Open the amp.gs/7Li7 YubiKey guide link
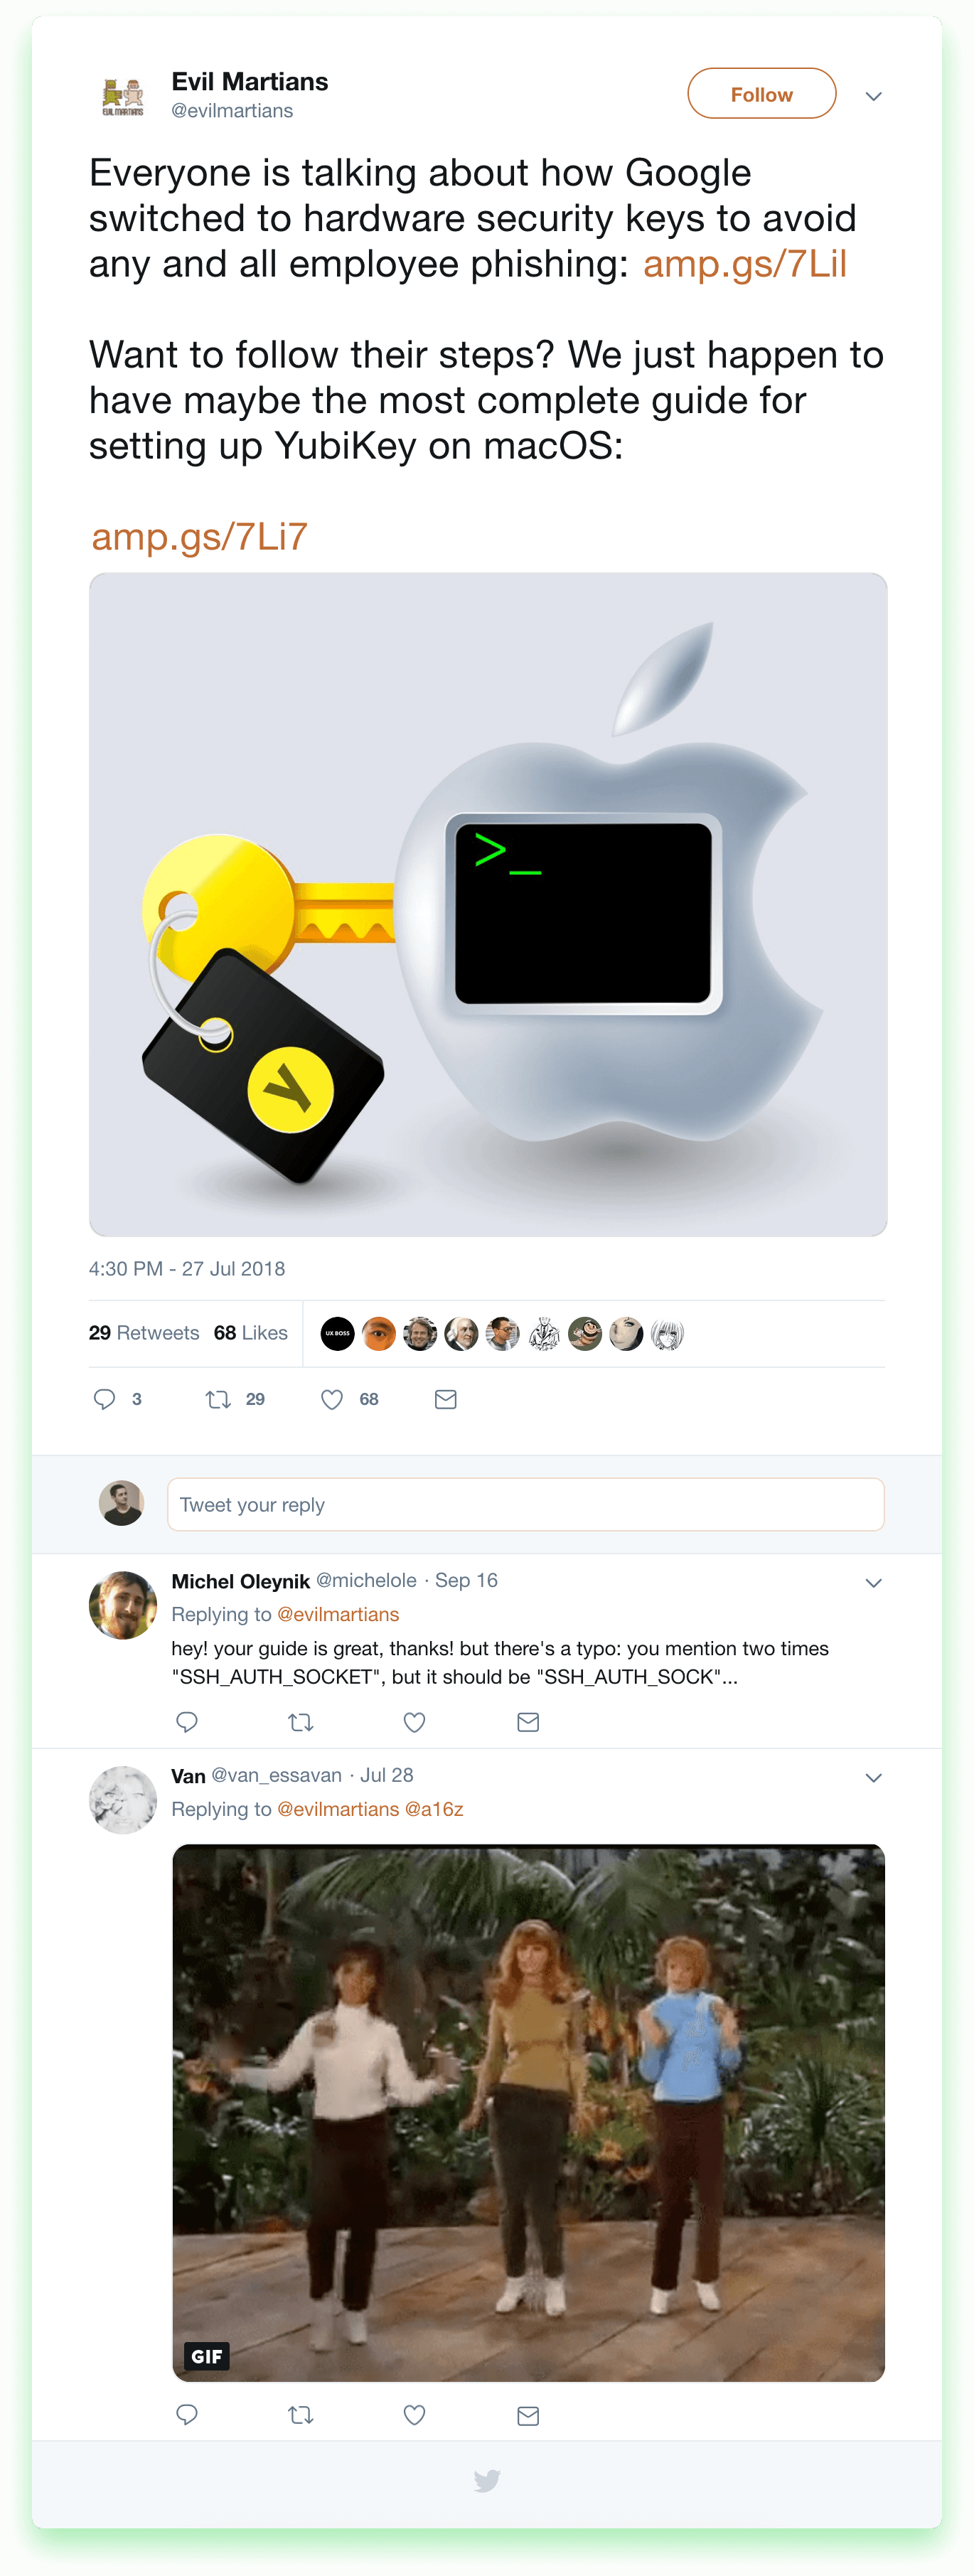 point(200,537)
